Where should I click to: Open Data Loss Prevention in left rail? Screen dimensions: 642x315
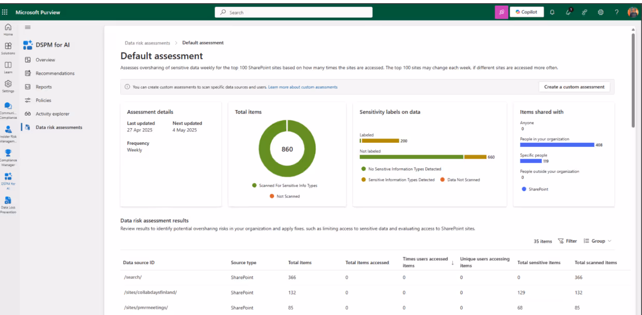click(8, 205)
